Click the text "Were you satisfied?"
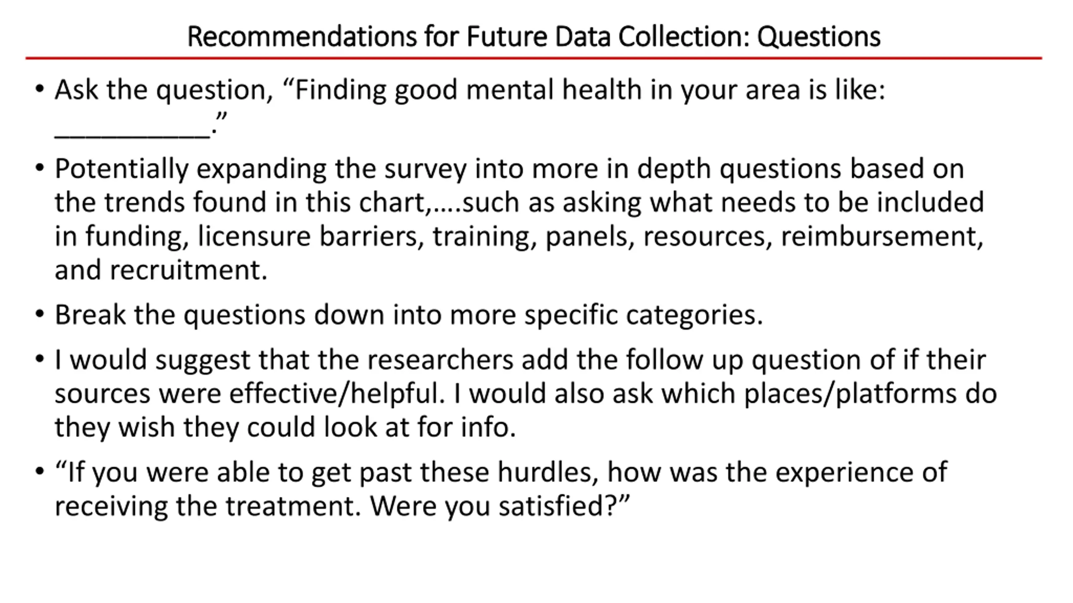Image resolution: width=1073 pixels, height=603 pixels. tap(500, 506)
